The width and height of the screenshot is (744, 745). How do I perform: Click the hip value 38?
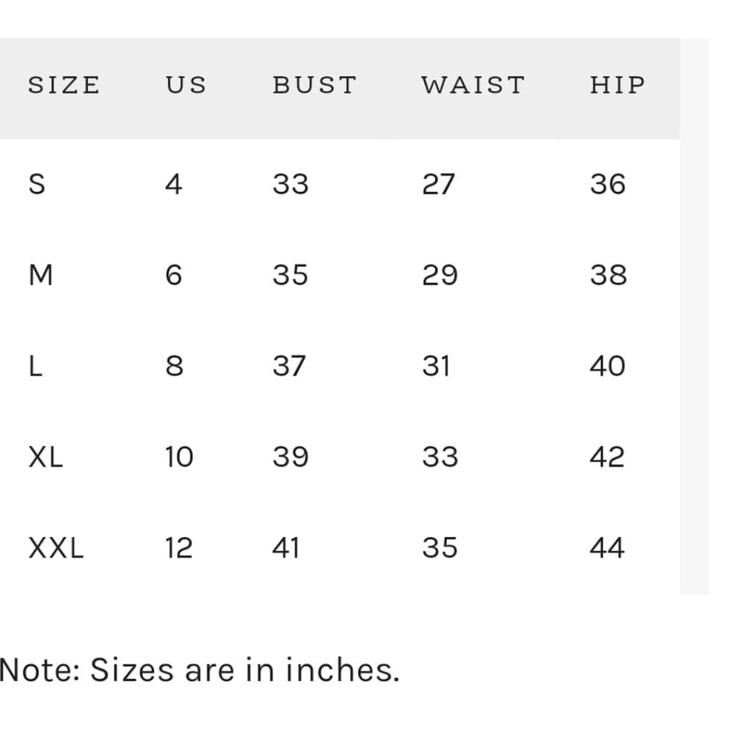608,275
